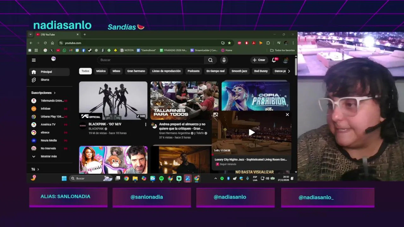Click the miniplayer progress bar

pyautogui.click(x=252, y=155)
